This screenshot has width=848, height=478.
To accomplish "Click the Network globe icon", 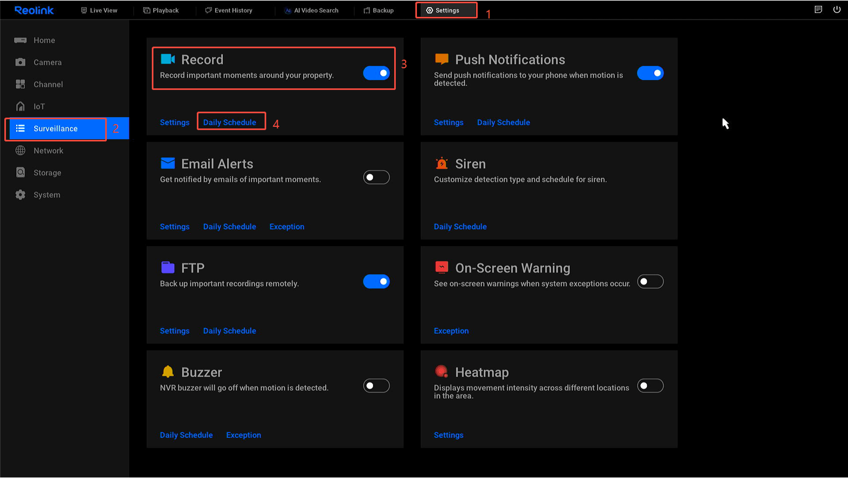I will [x=21, y=151].
